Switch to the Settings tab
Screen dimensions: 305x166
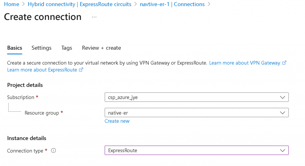click(41, 48)
